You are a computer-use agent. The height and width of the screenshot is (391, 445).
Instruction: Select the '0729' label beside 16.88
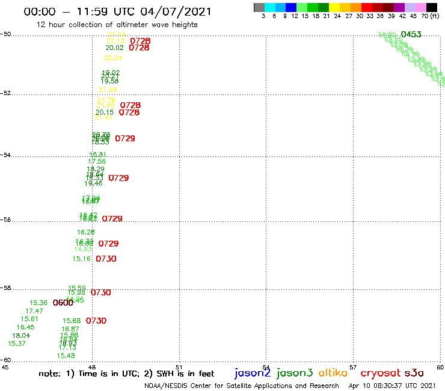[x=108, y=244]
